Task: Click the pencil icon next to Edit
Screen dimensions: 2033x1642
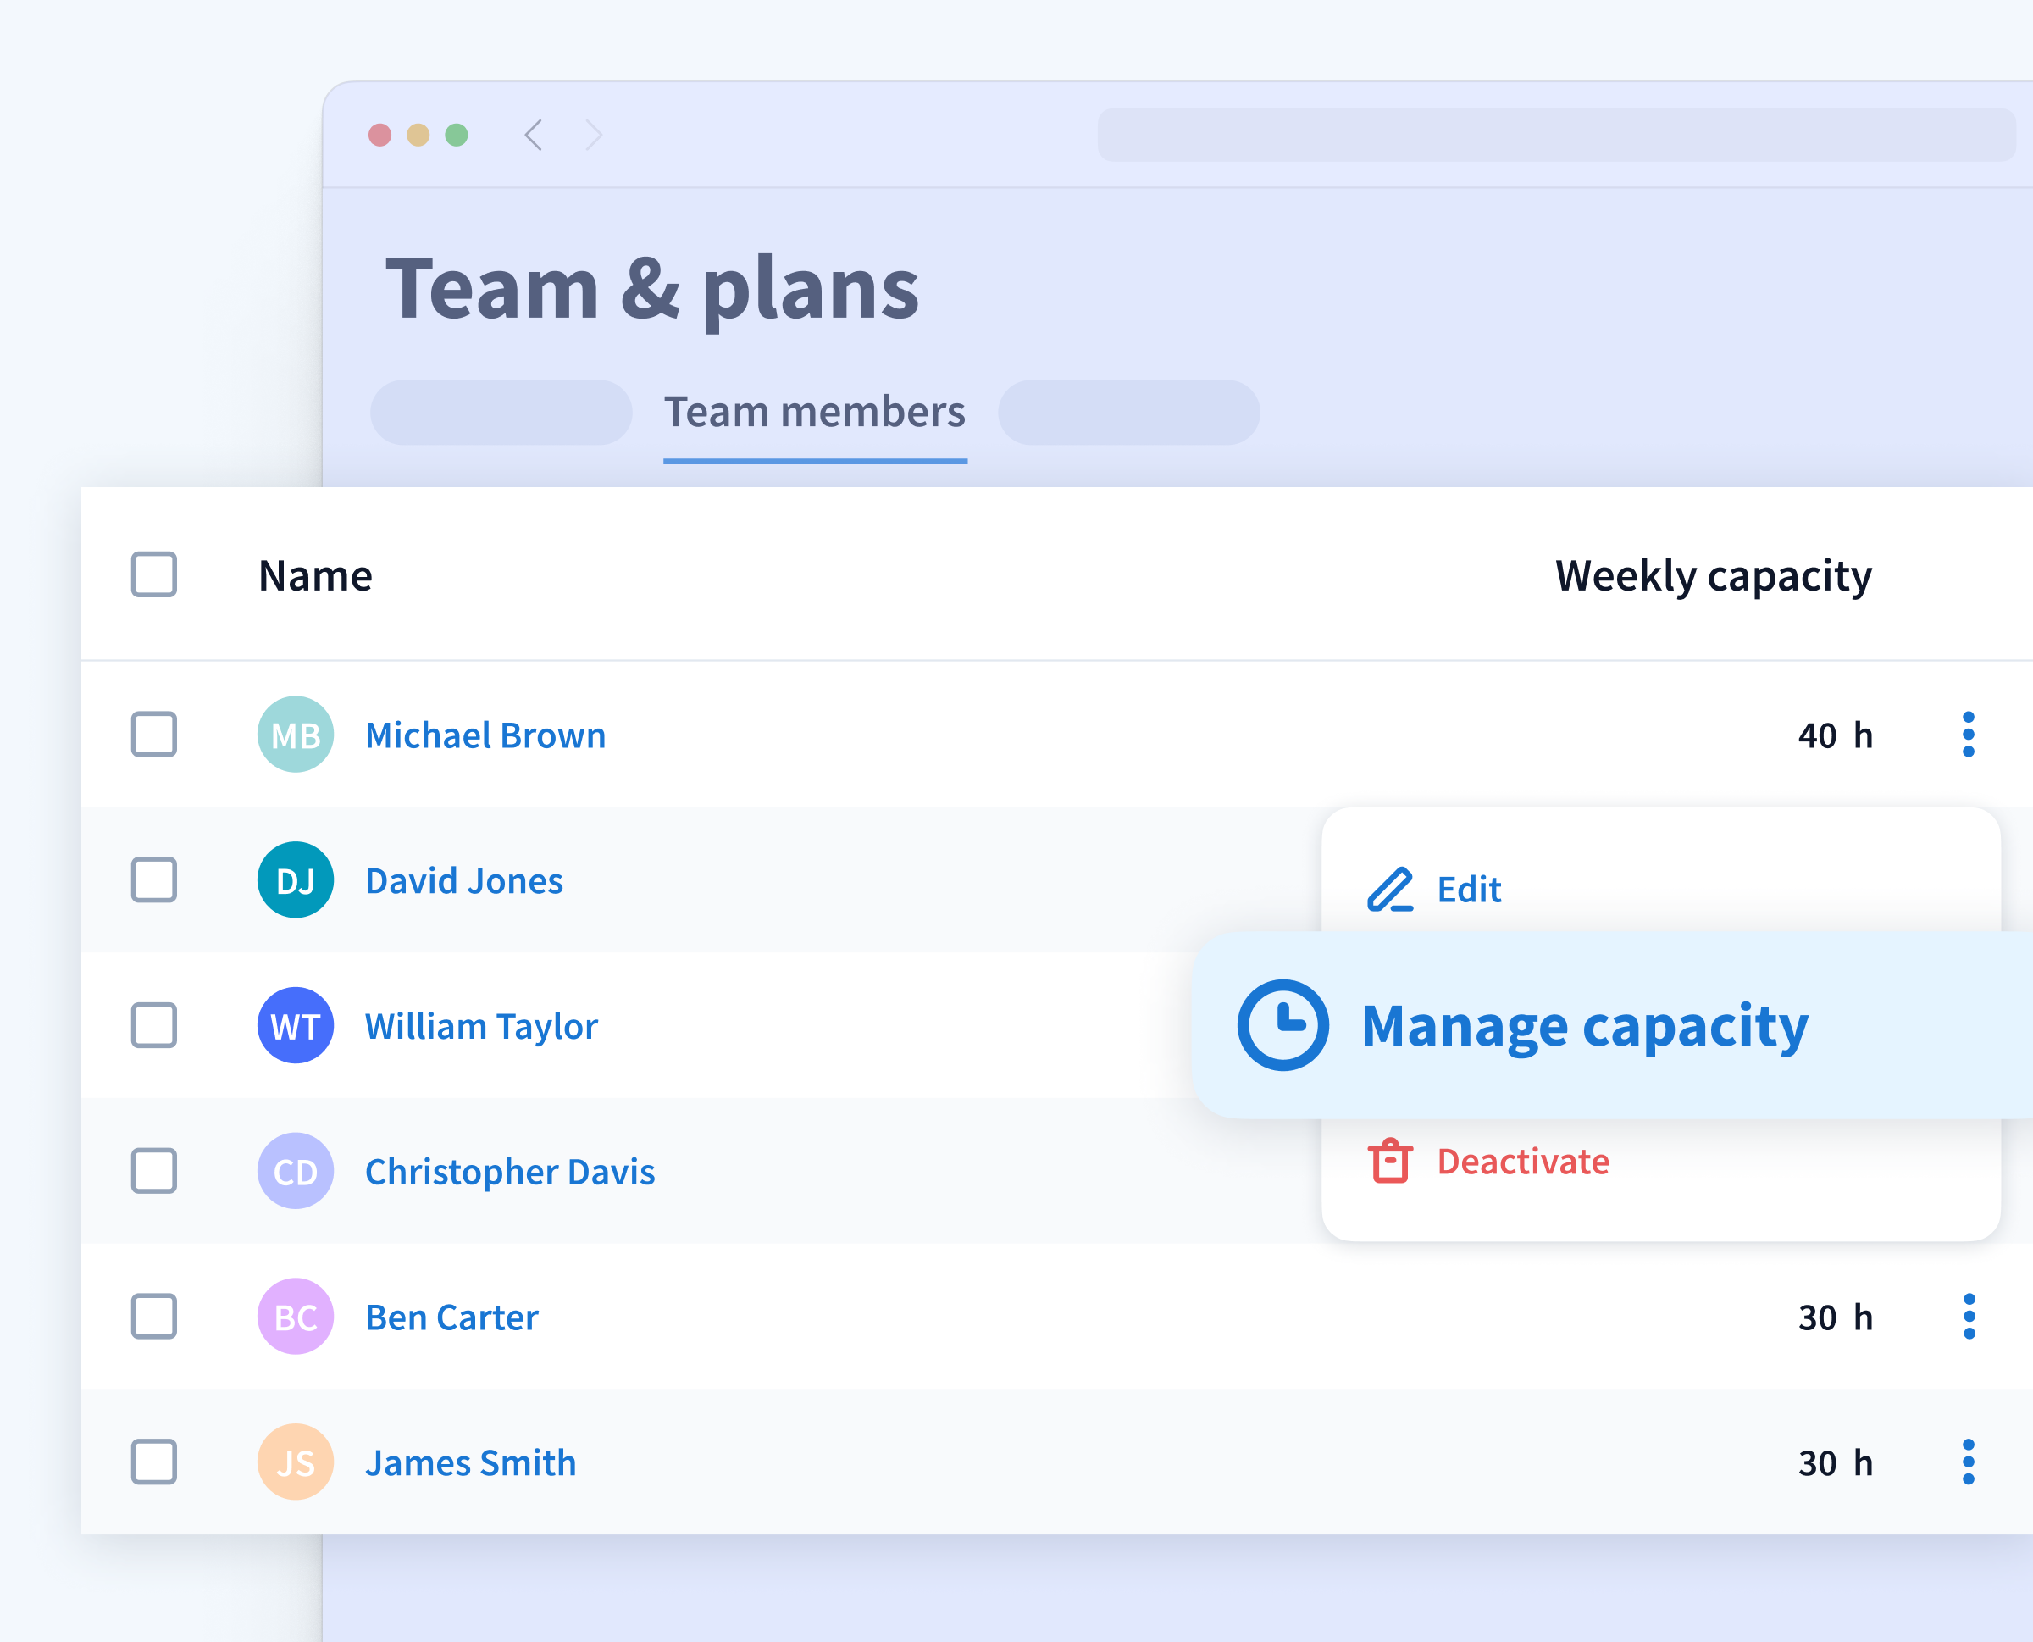Action: click(1389, 889)
